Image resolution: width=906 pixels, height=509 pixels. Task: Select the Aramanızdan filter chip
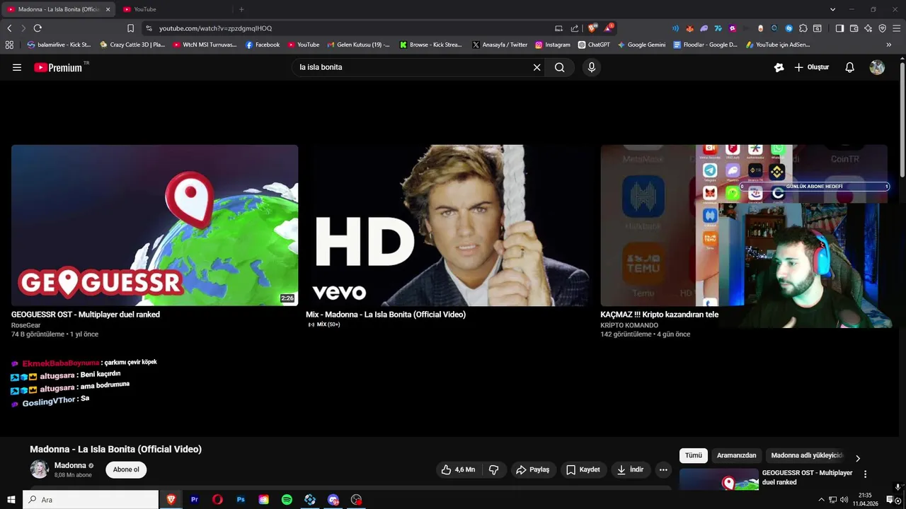tap(737, 456)
